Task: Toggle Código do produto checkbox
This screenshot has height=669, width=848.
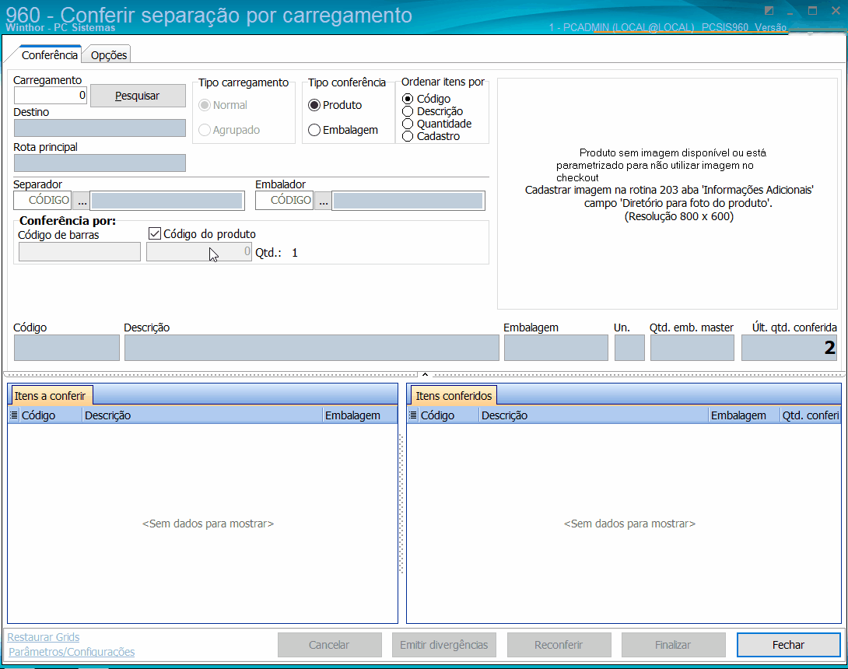Action: (x=155, y=233)
